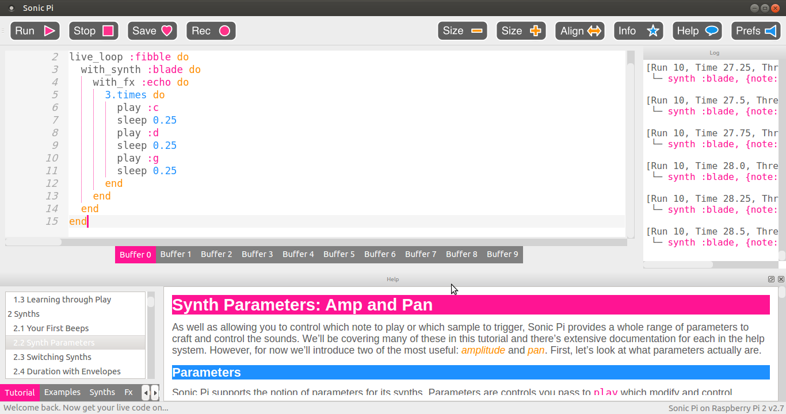
Task: Click the 'amplitude' italic term in help text
Action: [x=483, y=350]
